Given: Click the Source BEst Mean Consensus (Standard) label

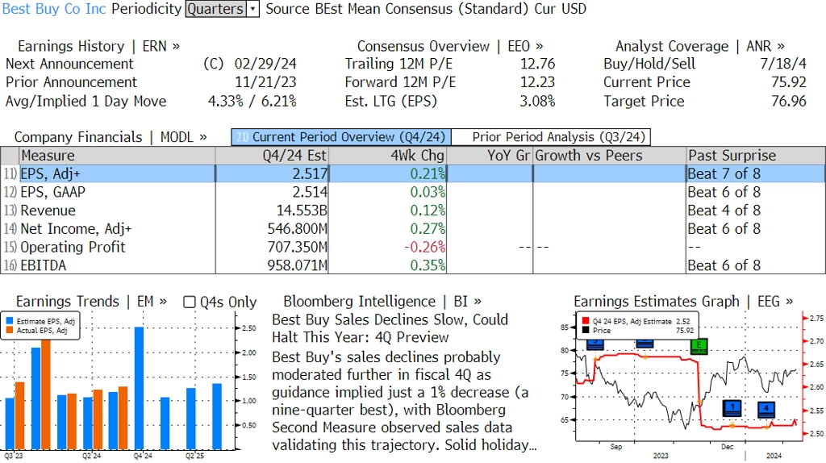Looking at the screenshot, I should click(x=398, y=9).
